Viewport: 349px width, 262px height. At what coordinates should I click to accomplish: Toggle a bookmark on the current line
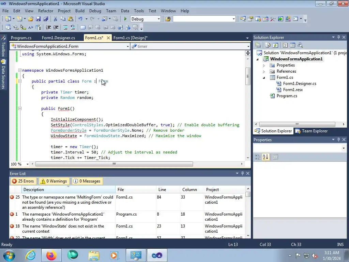(x=82, y=27)
